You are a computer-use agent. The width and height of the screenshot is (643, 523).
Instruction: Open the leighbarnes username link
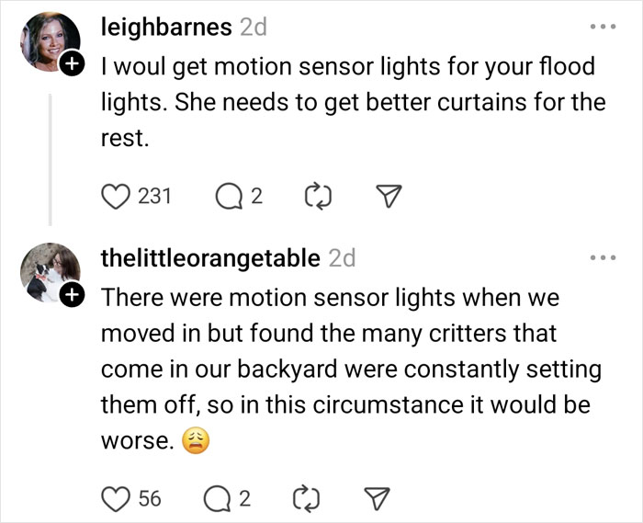click(x=165, y=28)
